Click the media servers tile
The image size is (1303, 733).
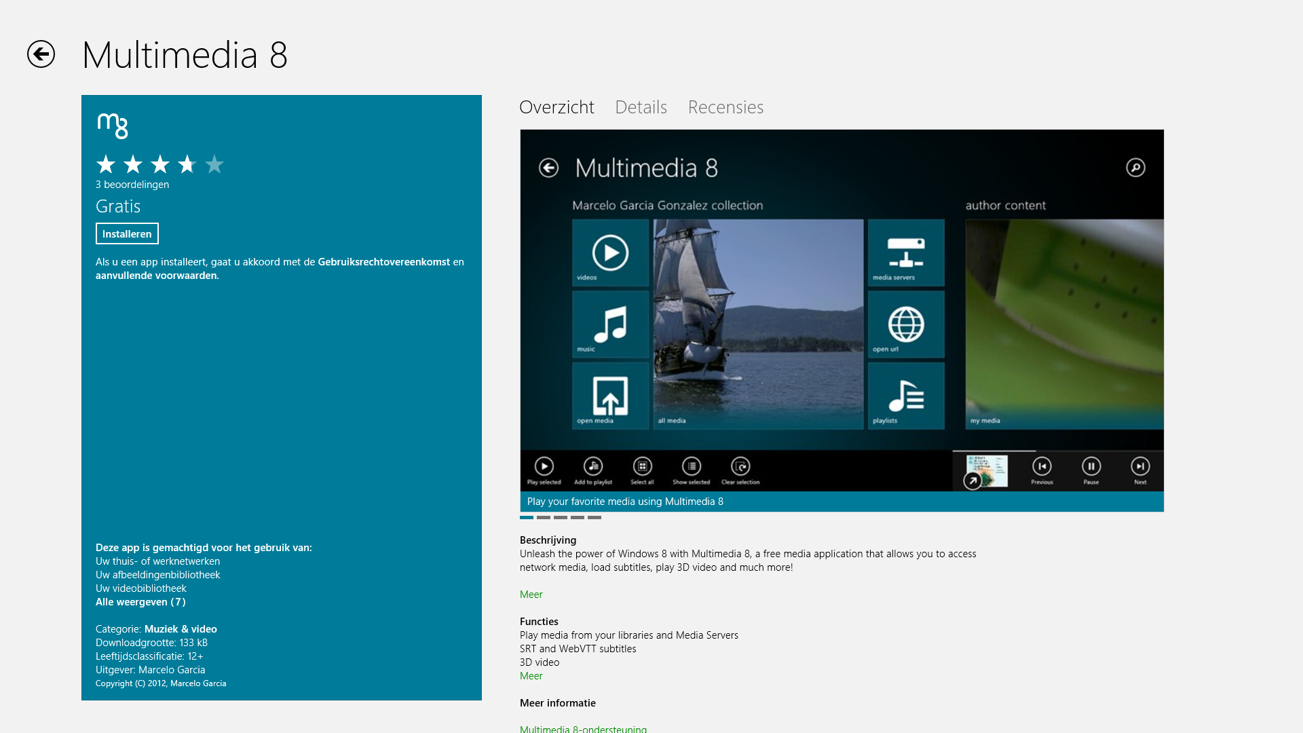[x=906, y=252]
